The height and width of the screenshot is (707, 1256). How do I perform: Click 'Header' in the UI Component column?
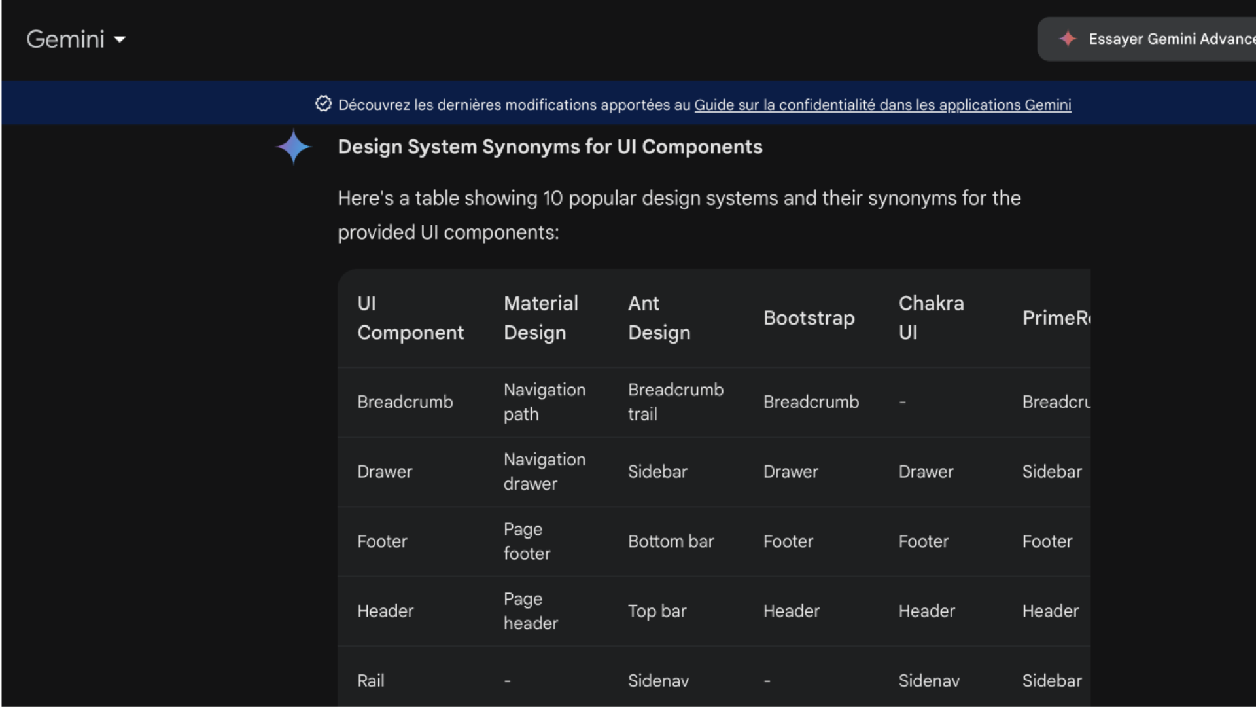(x=385, y=611)
